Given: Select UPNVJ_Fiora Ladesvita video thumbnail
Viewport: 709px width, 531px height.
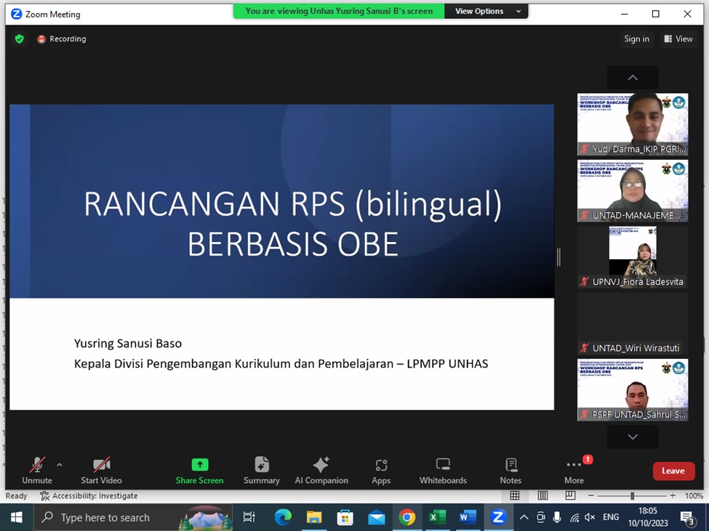Looking at the screenshot, I should pyautogui.click(x=633, y=257).
